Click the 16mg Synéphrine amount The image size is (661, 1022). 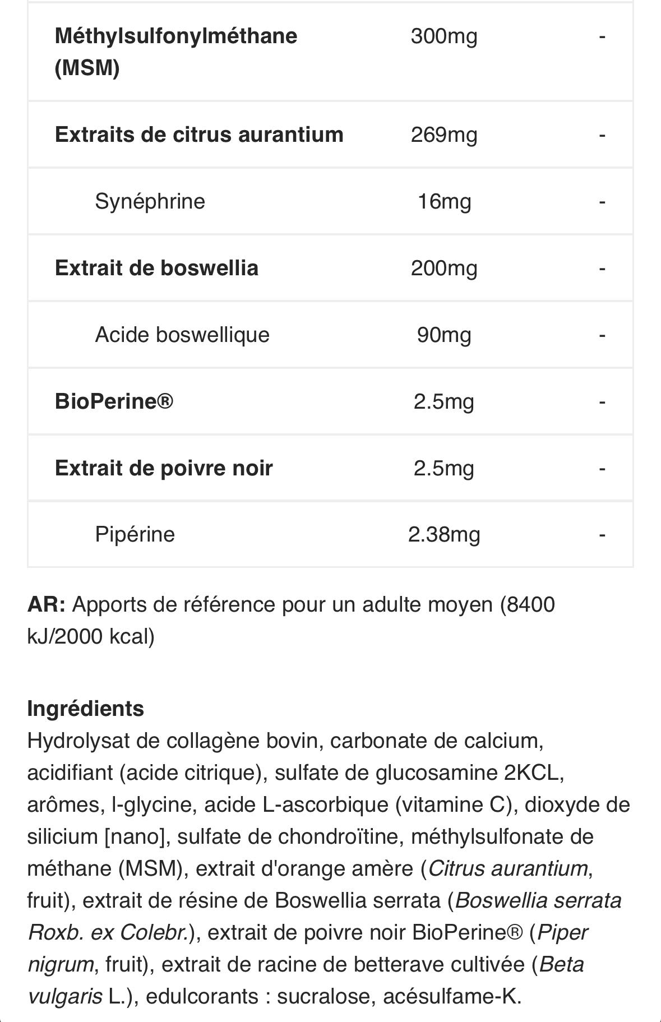443,201
